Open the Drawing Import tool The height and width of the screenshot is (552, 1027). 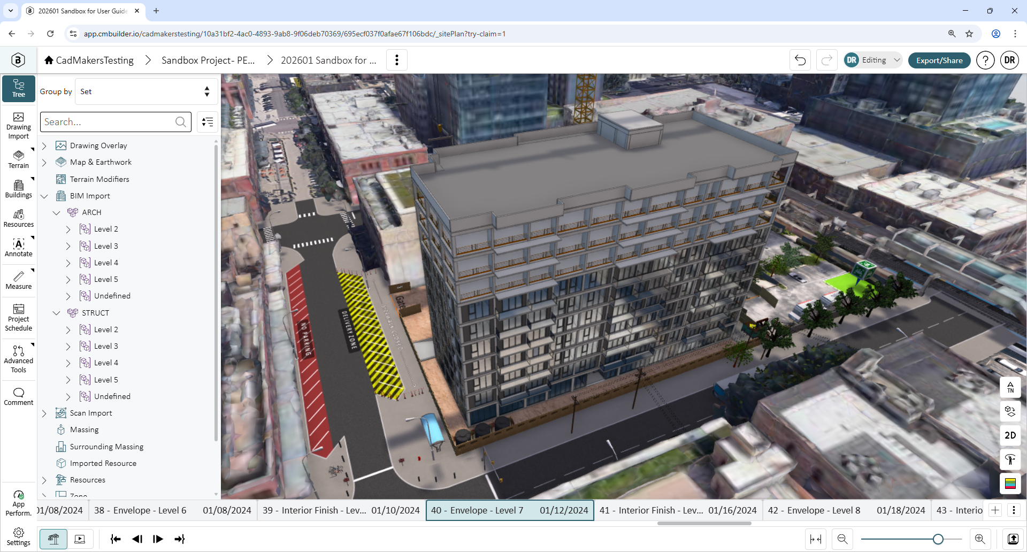(19, 126)
